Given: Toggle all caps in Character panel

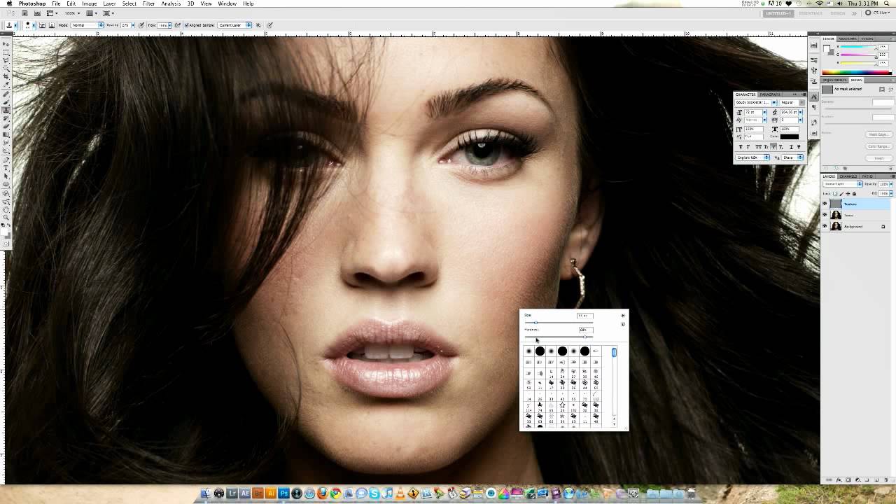Looking at the screenshot, I should (758, 147).
